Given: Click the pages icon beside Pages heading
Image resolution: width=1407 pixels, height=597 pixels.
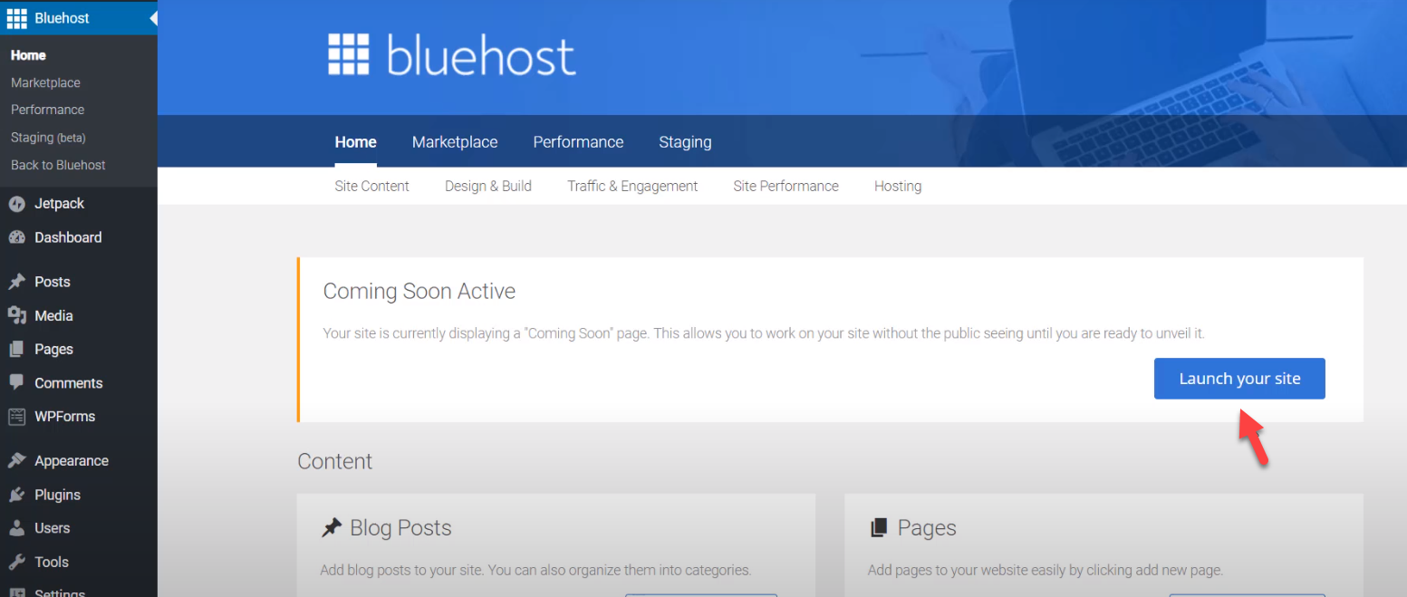Looking at the screenshot, I should 878,528.
